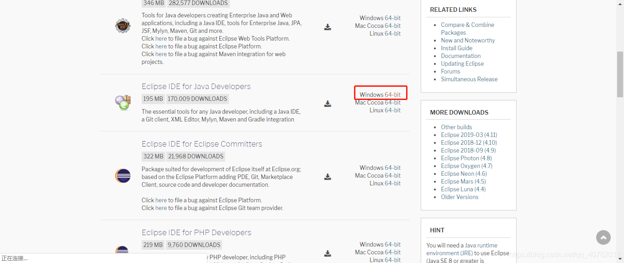Open Other builds link
Viewport: 624px width, 263px height.
pyautogui.click(x=456, y=127)
